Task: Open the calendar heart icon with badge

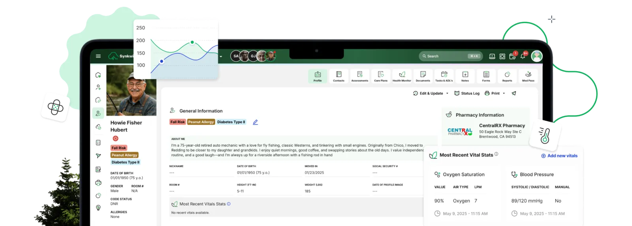Action: (513, 56)
